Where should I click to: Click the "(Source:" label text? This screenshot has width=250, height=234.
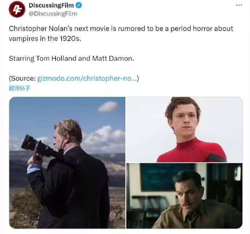click(x=22, y=78)
